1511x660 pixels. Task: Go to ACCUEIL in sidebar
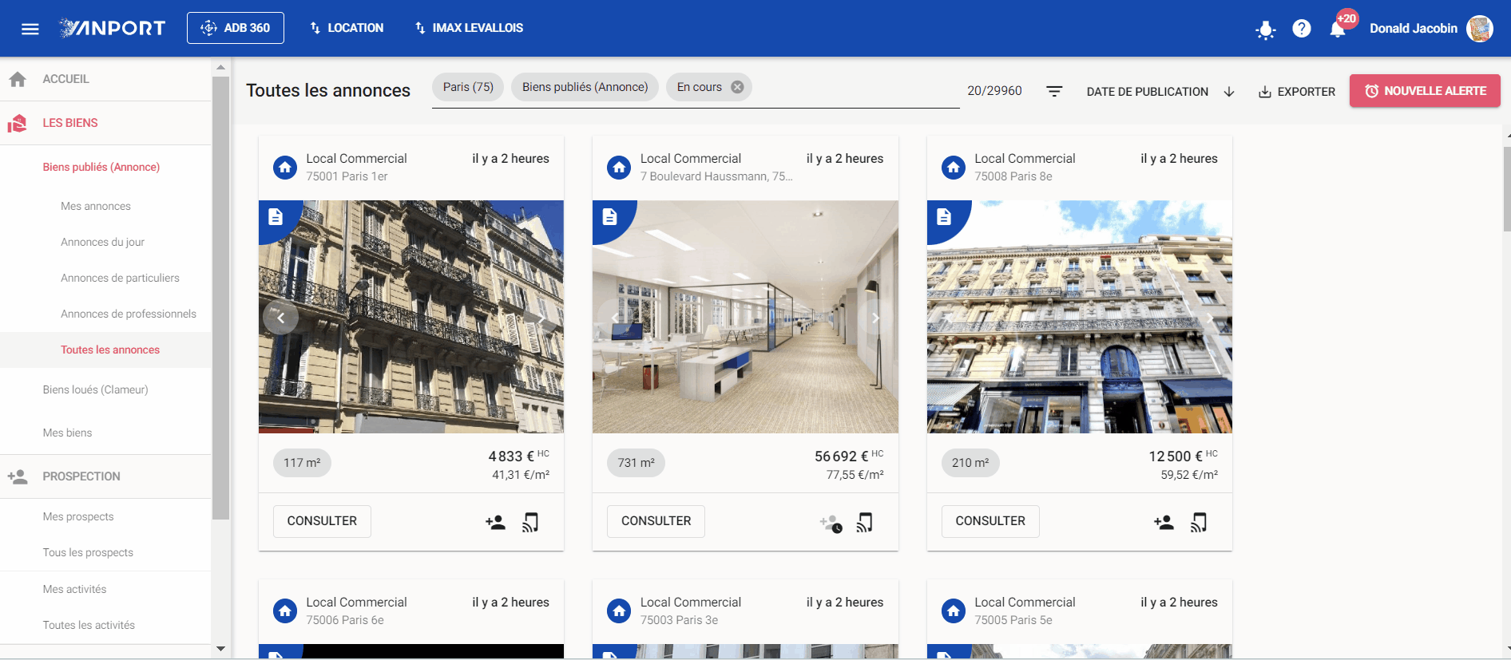(105, 79)
